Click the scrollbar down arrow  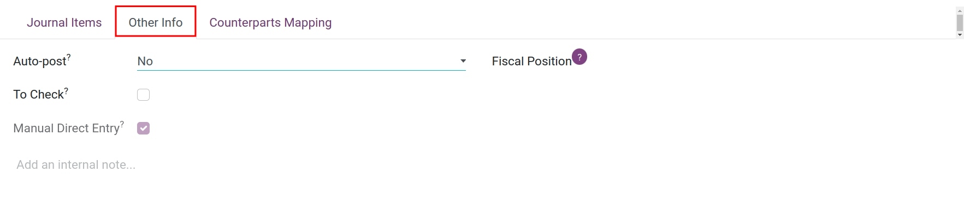tap(960, 35)
